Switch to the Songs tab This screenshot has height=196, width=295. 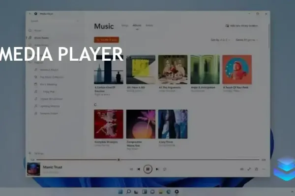click(125, 25)
